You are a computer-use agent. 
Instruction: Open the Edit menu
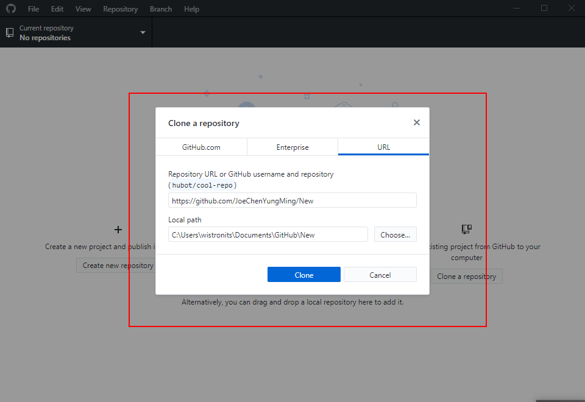tap(57, 9)
